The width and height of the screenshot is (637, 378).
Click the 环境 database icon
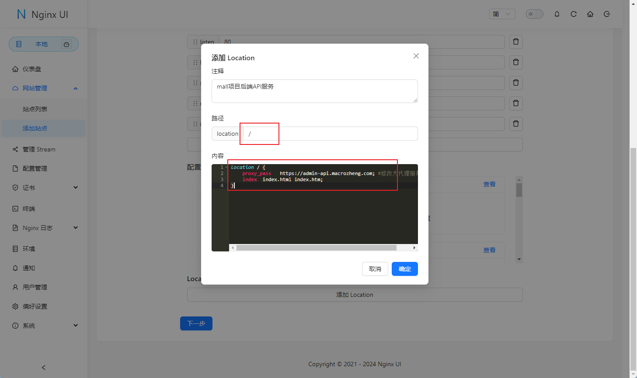point(15,249)
